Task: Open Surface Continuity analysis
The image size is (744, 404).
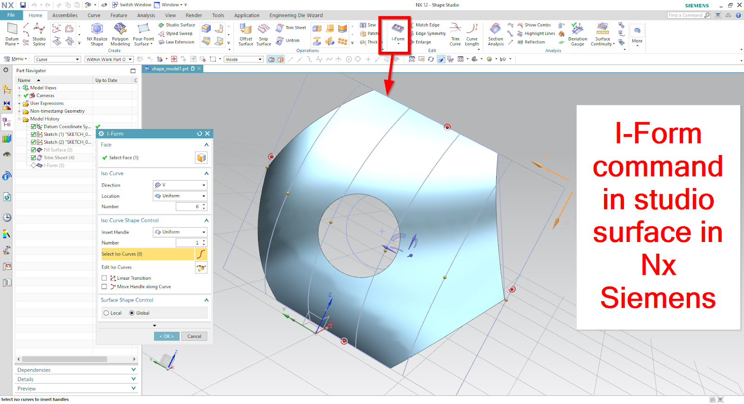Action: [x=603, y=34]
